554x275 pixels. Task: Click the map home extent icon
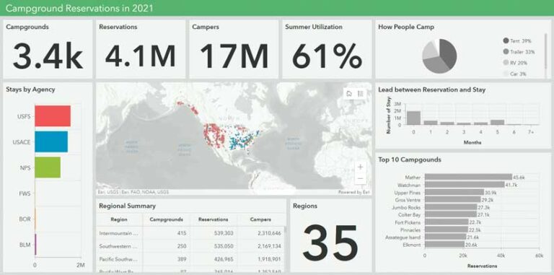[x=349, y=94]
